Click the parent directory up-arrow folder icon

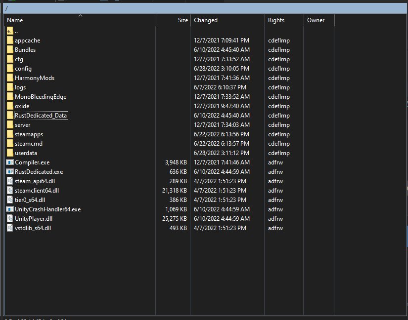click(10, 31)
